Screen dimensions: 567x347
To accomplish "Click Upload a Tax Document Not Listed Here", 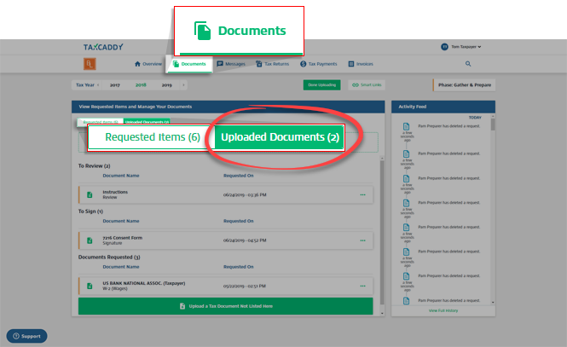I will coord(226,306).
